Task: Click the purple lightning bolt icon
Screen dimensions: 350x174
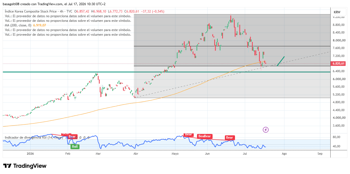Action: 266,130
